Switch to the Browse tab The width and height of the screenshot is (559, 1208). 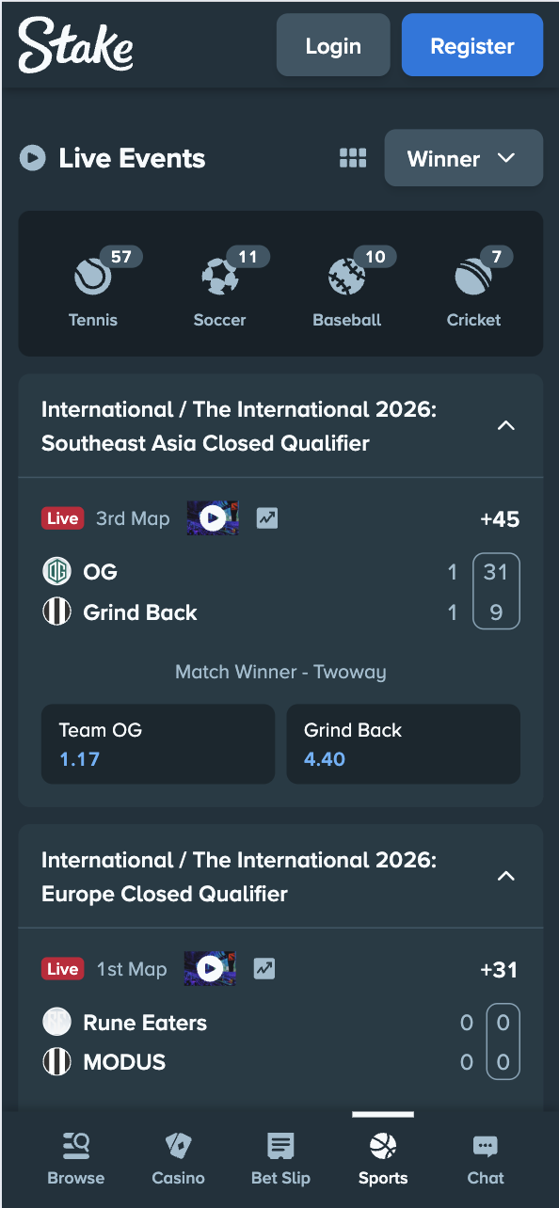coord(76,1159)
